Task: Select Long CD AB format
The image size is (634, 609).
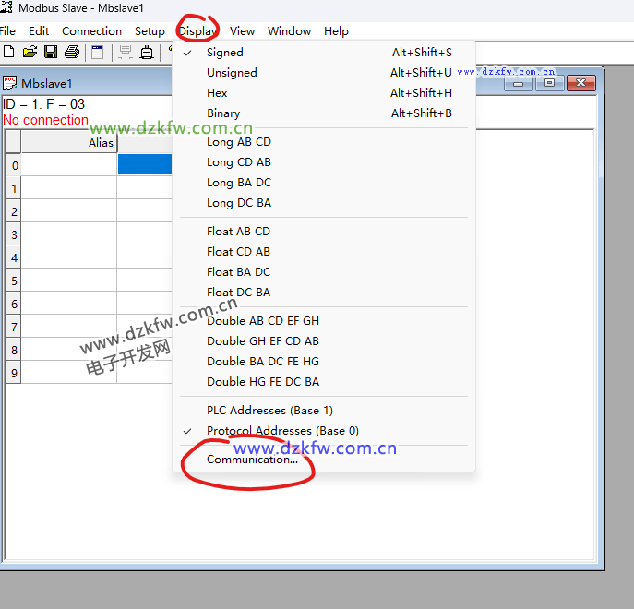Action: tap(324, 162)
